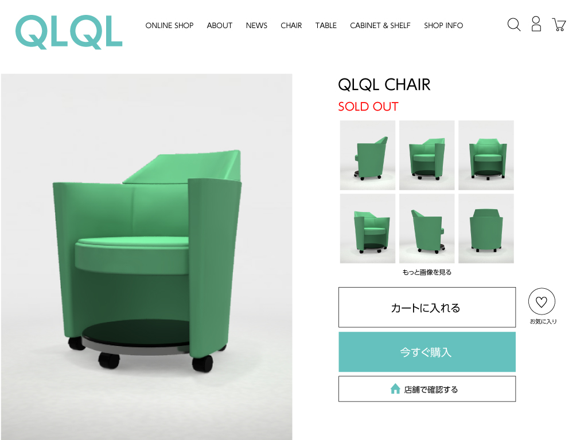Click the 今すぐ購入 button
Image resolution: width=588 pixels, height=440 pixels.
point(427,352)
